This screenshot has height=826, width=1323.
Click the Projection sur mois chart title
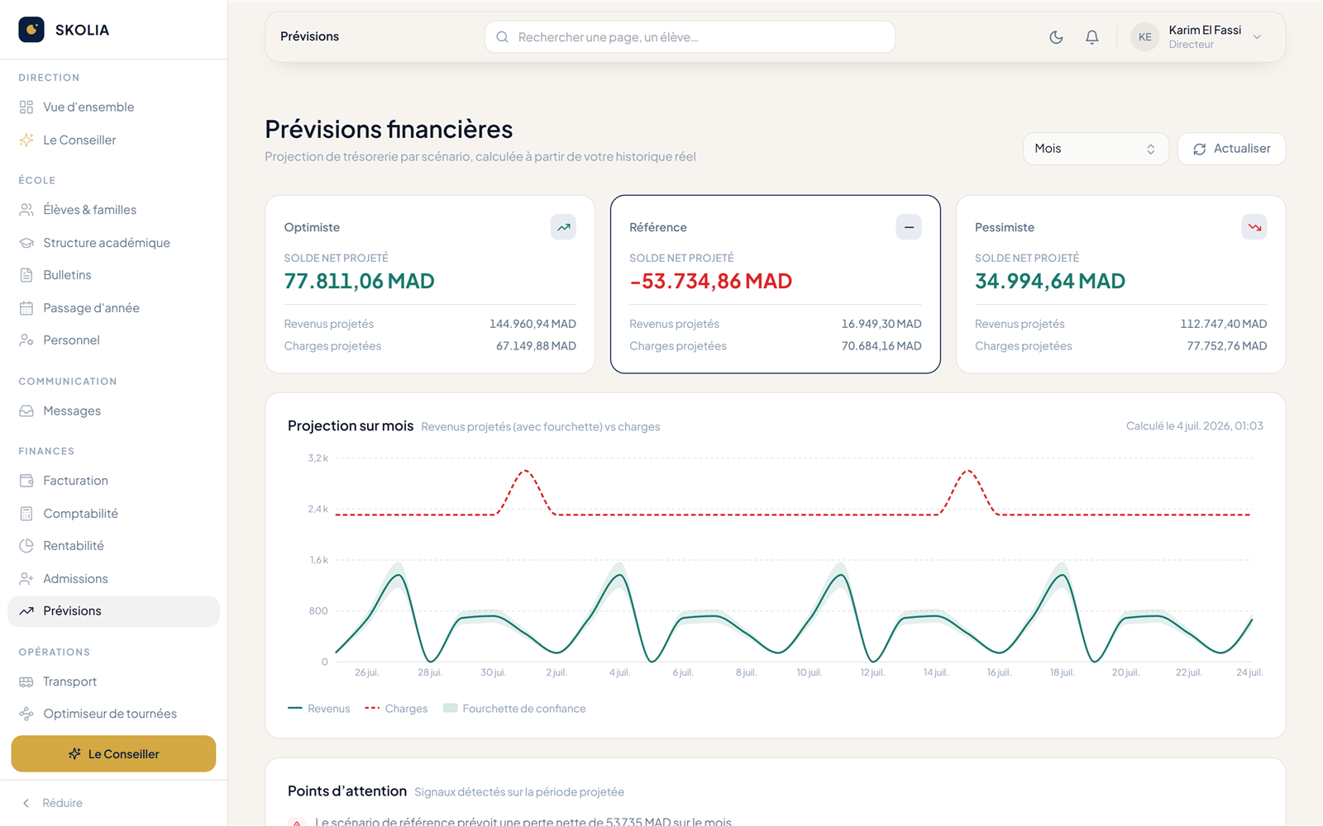351,426
